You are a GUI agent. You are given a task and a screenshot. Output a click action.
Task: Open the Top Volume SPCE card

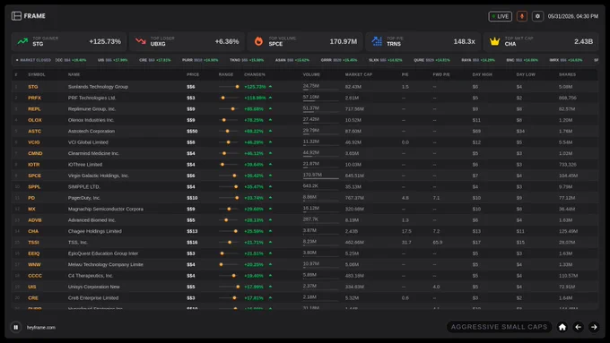305,41
